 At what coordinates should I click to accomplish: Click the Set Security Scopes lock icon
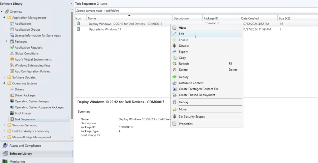click(x=174, y=117)
